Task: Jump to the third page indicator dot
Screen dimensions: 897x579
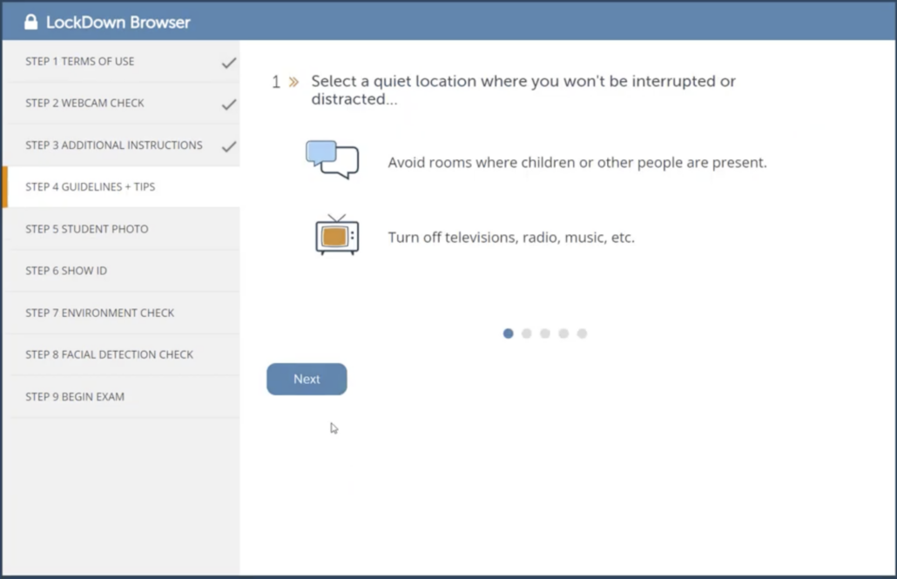Action: [x=544, y=333]
